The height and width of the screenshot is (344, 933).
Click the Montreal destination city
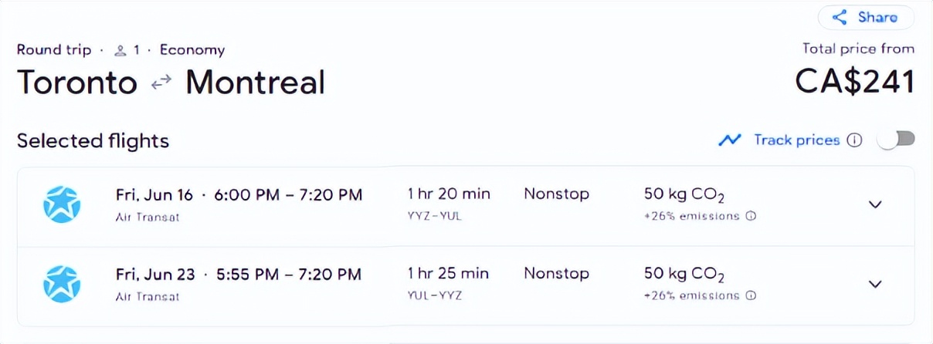(x=255, y=83)
